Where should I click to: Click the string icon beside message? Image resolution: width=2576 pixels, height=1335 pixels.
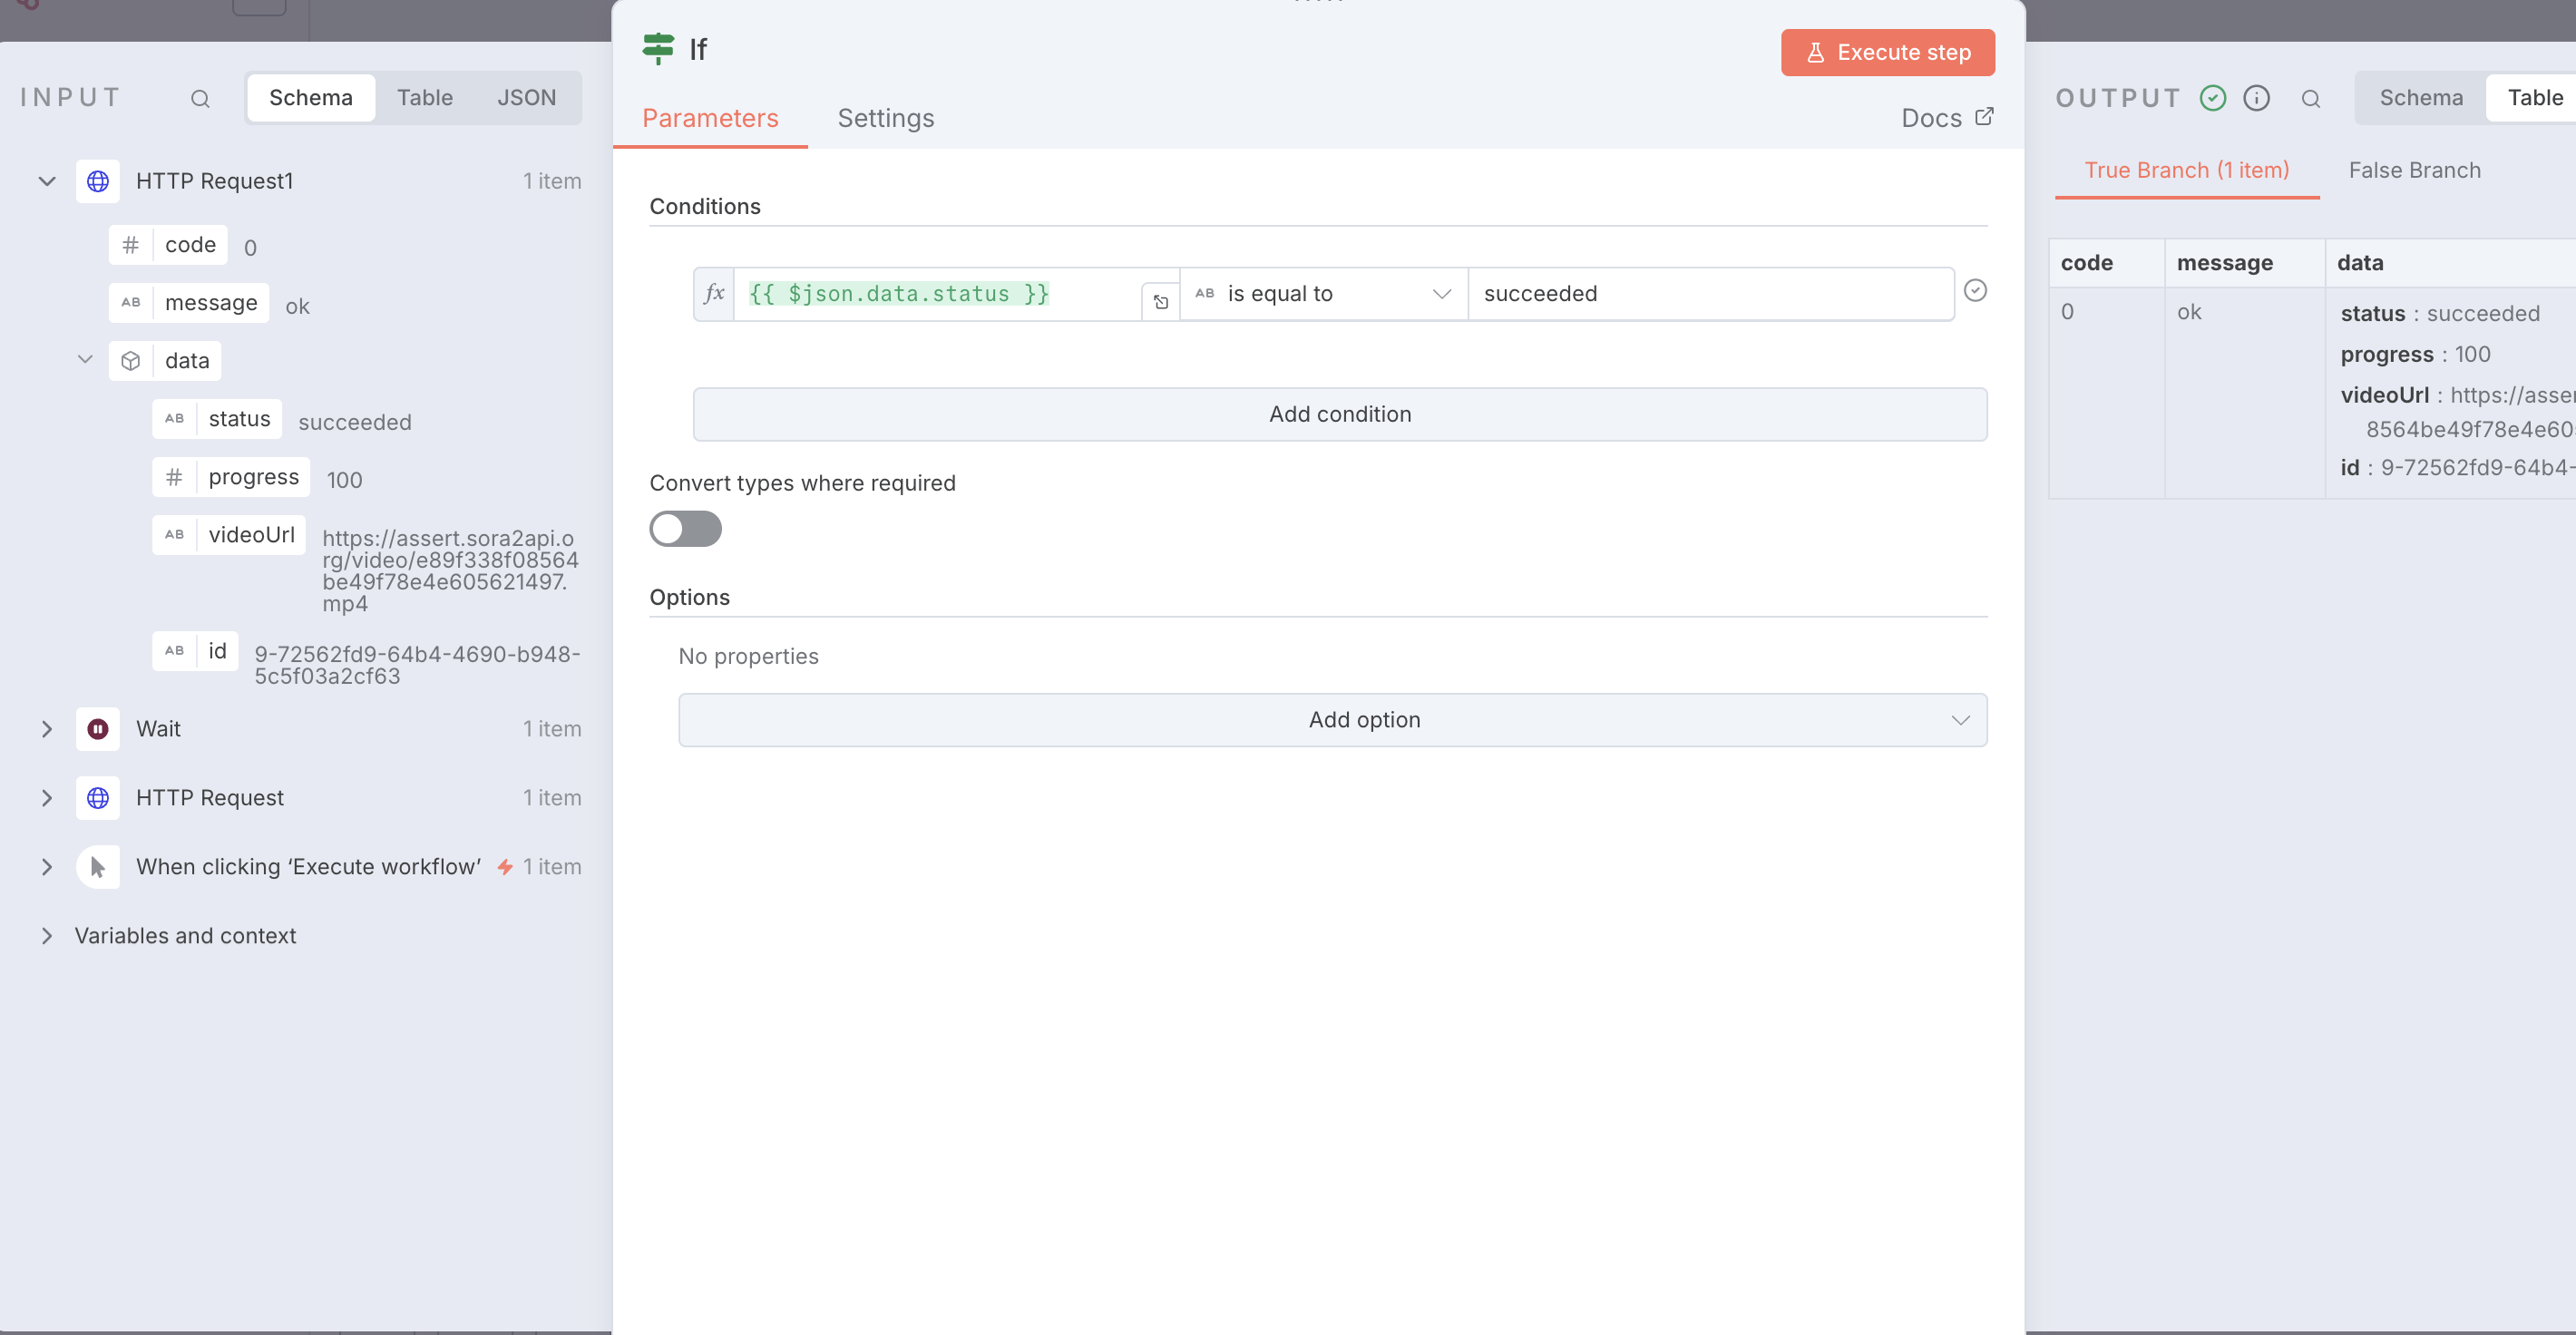[x=131, y=303]
